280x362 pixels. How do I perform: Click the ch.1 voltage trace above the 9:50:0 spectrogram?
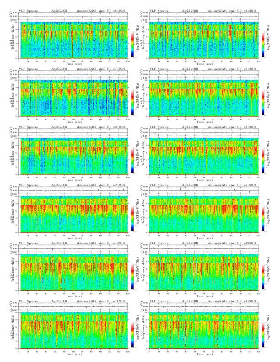[x=204, y=191]
